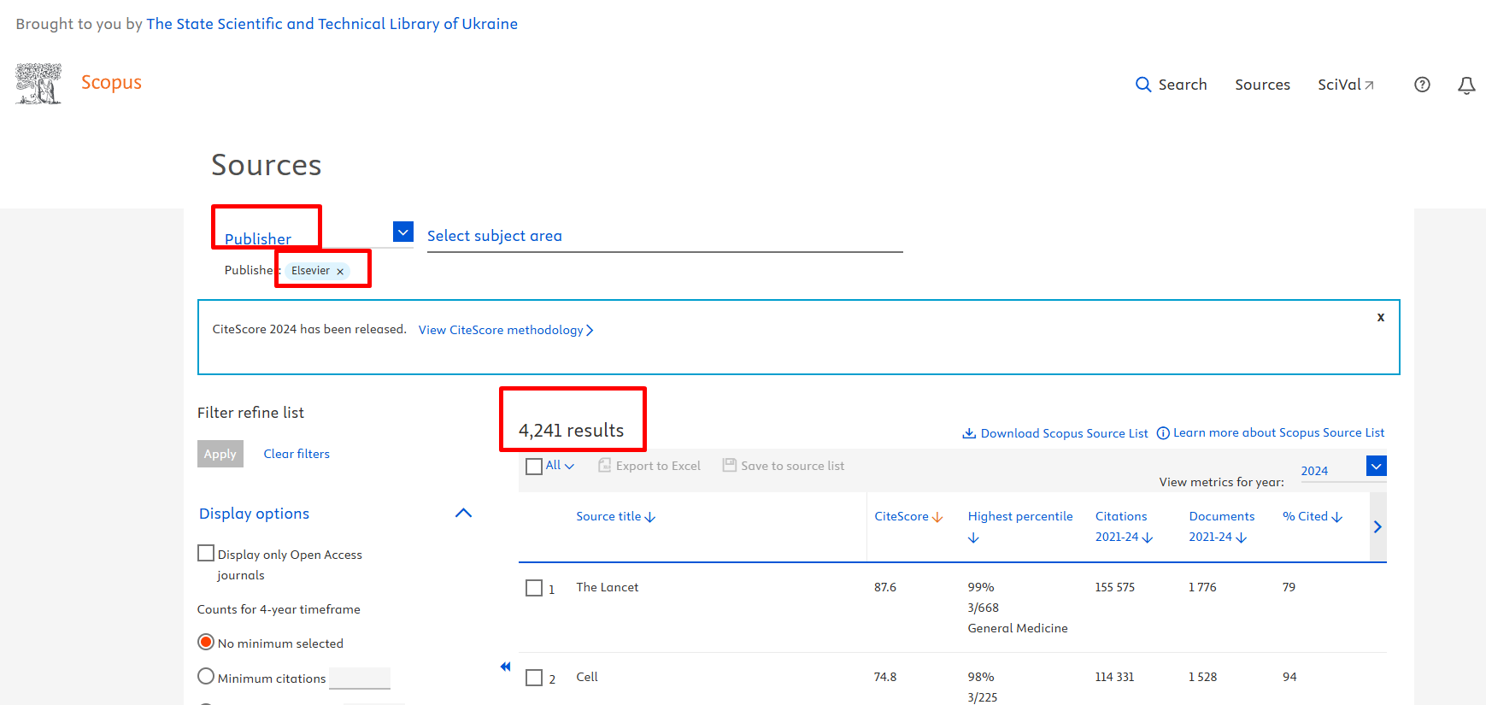The image size is (1486, 705).
Task: Go to Sources in top navigation
Action: point(1262,85)
